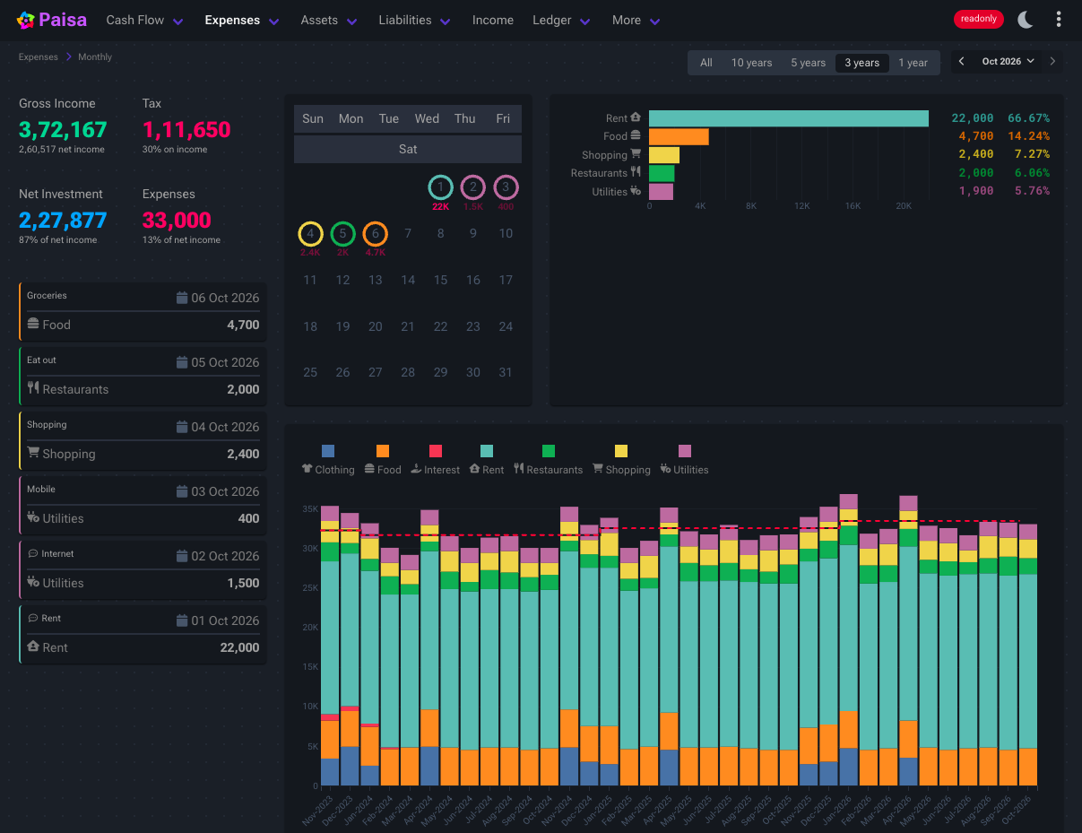Click the comment icon next to Internet
This screenshot has height=833, width=1082.
coord(32,554)
